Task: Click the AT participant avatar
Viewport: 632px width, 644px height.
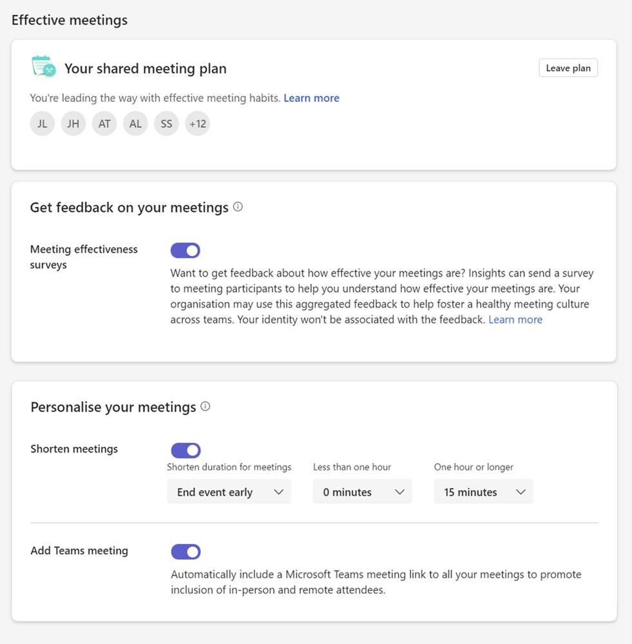Action: (x=104, y=124)
